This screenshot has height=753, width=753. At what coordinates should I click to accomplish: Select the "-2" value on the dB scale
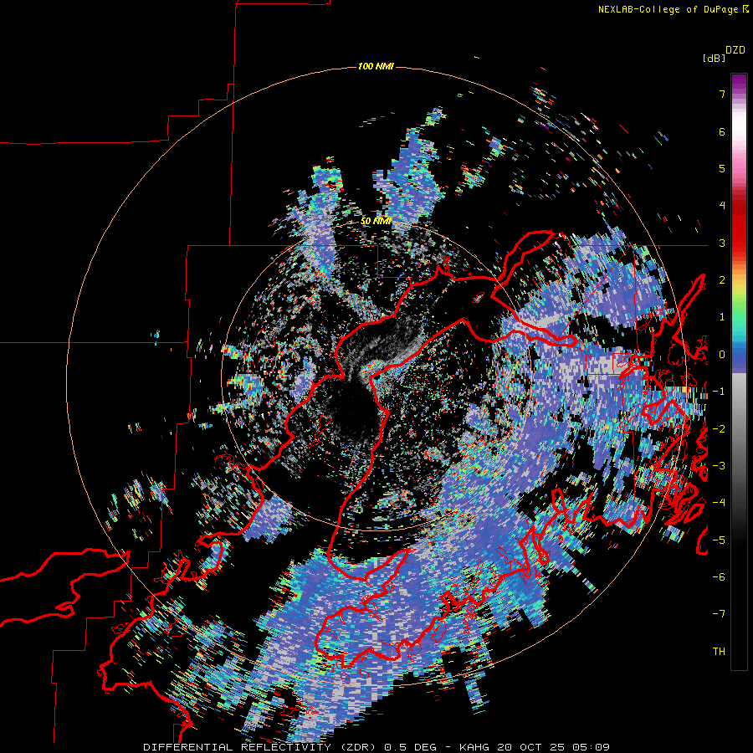coord(719,428)
